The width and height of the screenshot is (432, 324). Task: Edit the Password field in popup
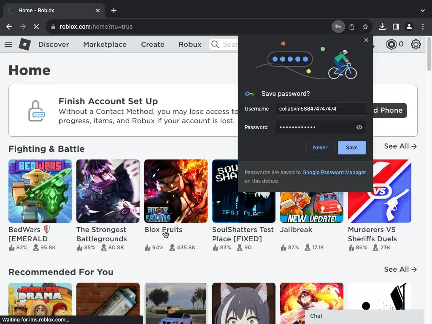[321, 127]
